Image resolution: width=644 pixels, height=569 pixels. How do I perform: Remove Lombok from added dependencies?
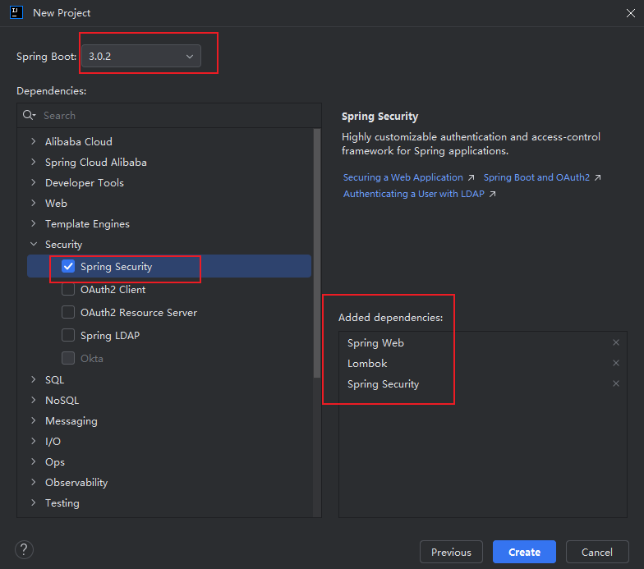pos(616,363)
